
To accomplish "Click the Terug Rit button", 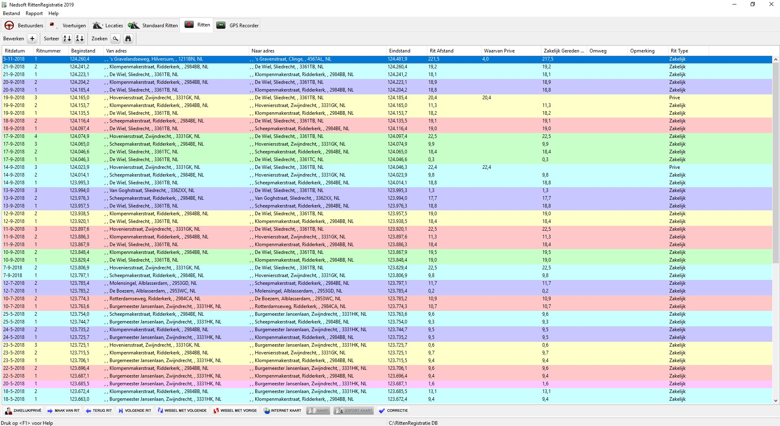I will coord(99,411).
